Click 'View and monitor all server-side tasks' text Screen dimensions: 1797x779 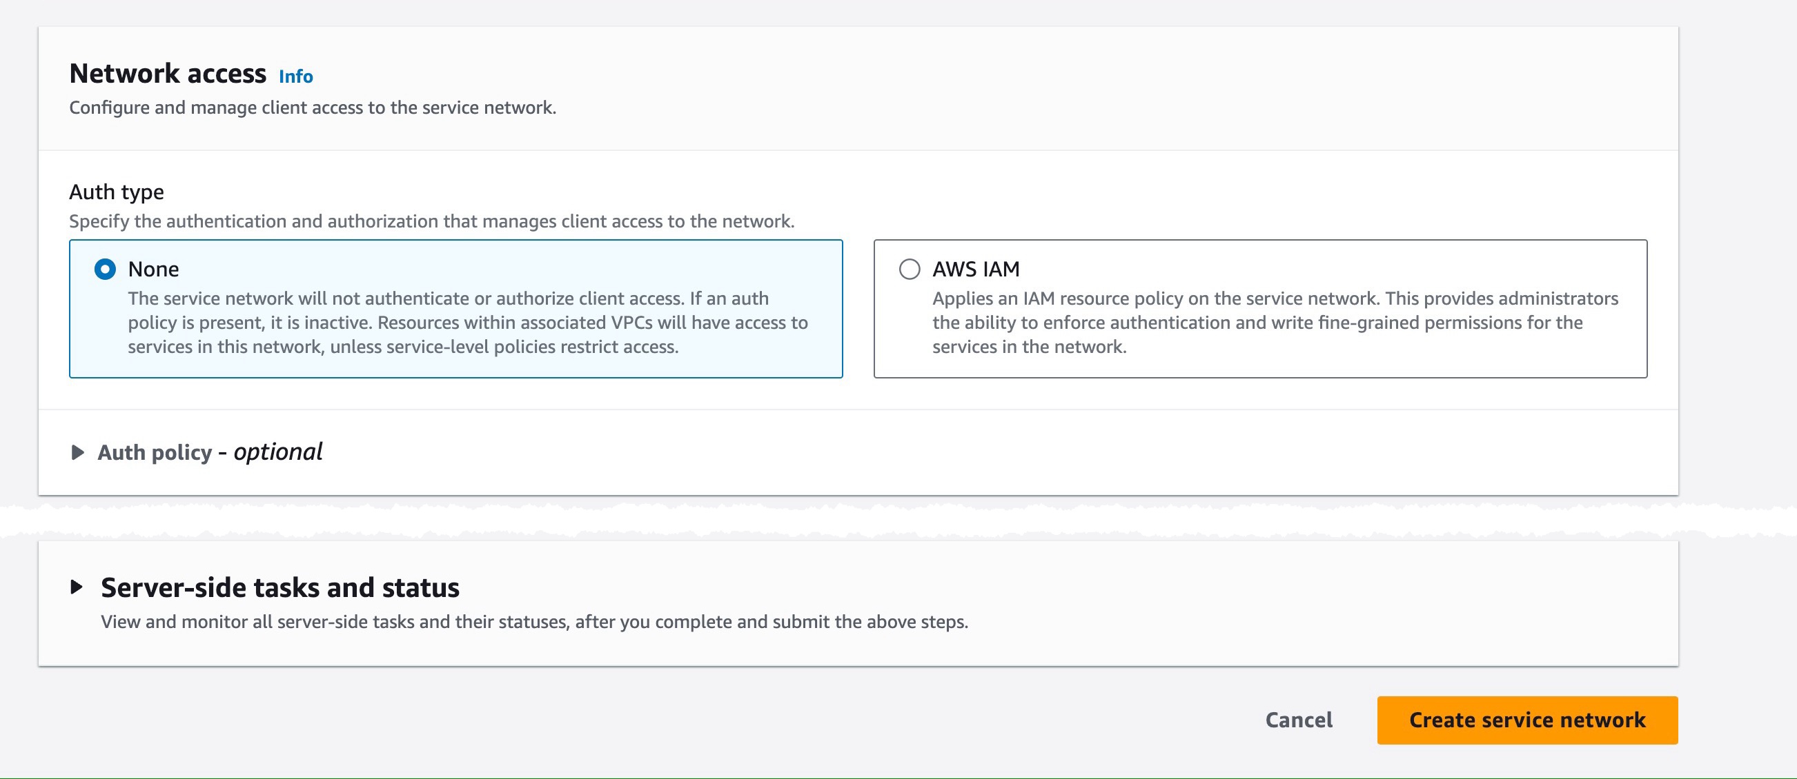pos(534,622)
